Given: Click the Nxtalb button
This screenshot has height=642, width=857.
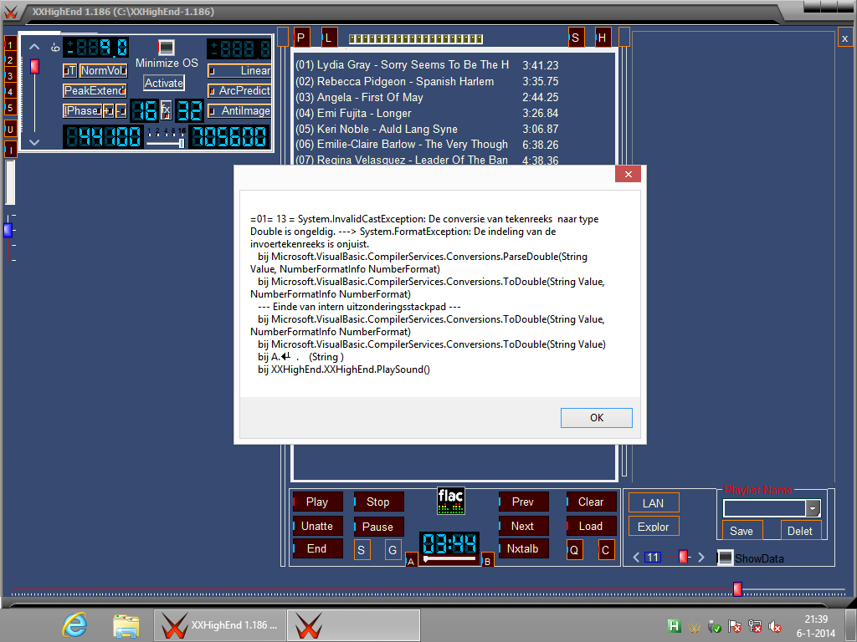Looking at the screenshot, I should 523,548.
